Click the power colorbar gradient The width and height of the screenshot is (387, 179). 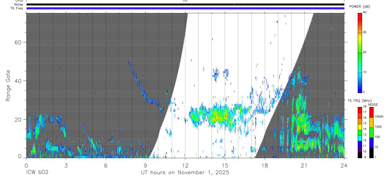click(x=360, y=52)
